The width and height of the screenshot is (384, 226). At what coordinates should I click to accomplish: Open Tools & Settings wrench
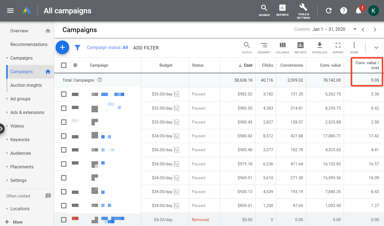click(303, 11)
